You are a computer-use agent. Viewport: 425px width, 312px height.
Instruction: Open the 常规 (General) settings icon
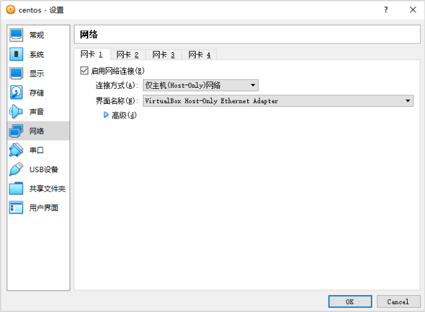[x=16, y=35]
